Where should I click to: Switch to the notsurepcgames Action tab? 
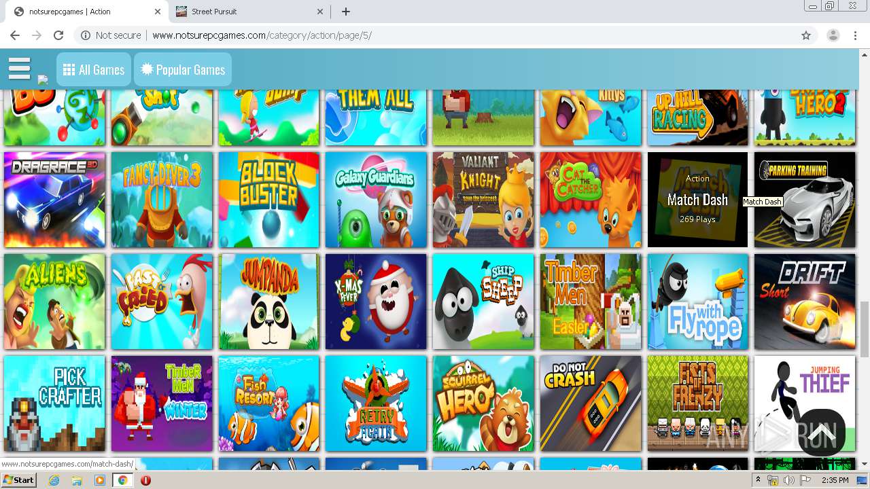click(86, 12)
